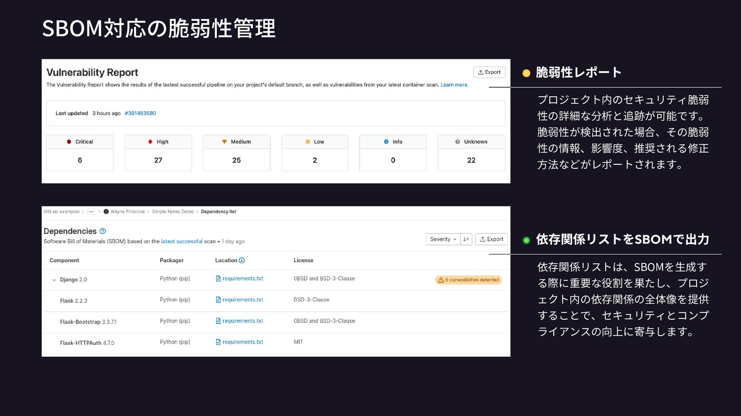Open the Simple Notes Demo breadcrumb
741x416 pixels.
173,211
